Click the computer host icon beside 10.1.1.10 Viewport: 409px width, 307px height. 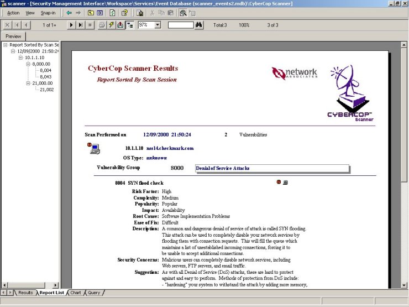pos(94,149)
